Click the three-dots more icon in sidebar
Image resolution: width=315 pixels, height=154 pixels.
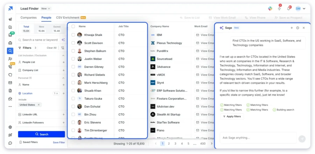[x=10, y=107]
